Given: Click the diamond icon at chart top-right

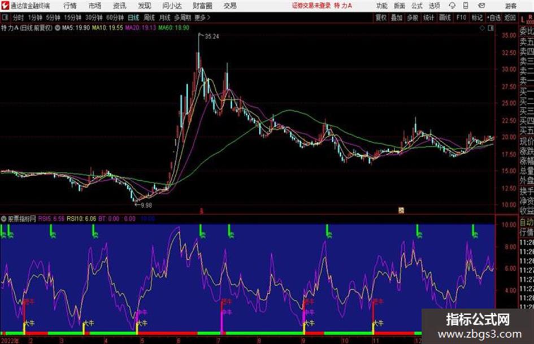Looking at the screenshot, I should pos(482,28).
